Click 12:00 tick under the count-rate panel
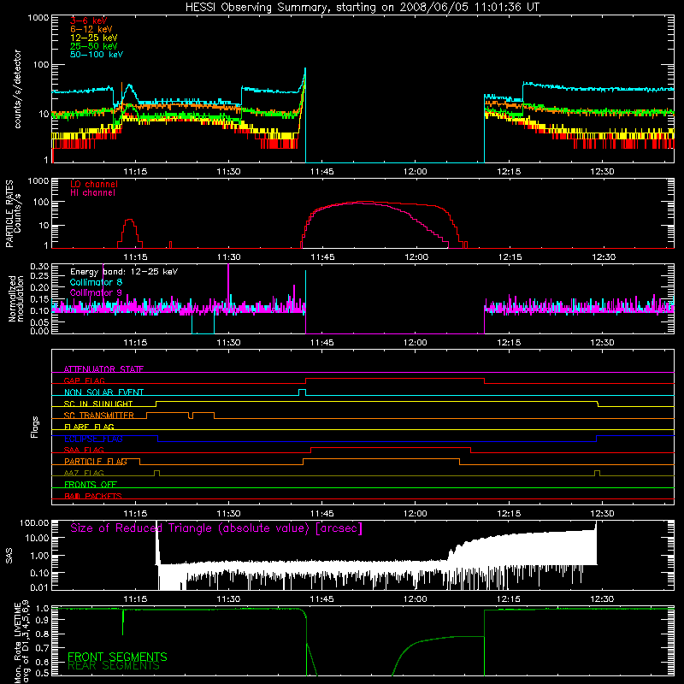Screen dimensions: 684x684 pyautogui.click(x=416, y=172)
